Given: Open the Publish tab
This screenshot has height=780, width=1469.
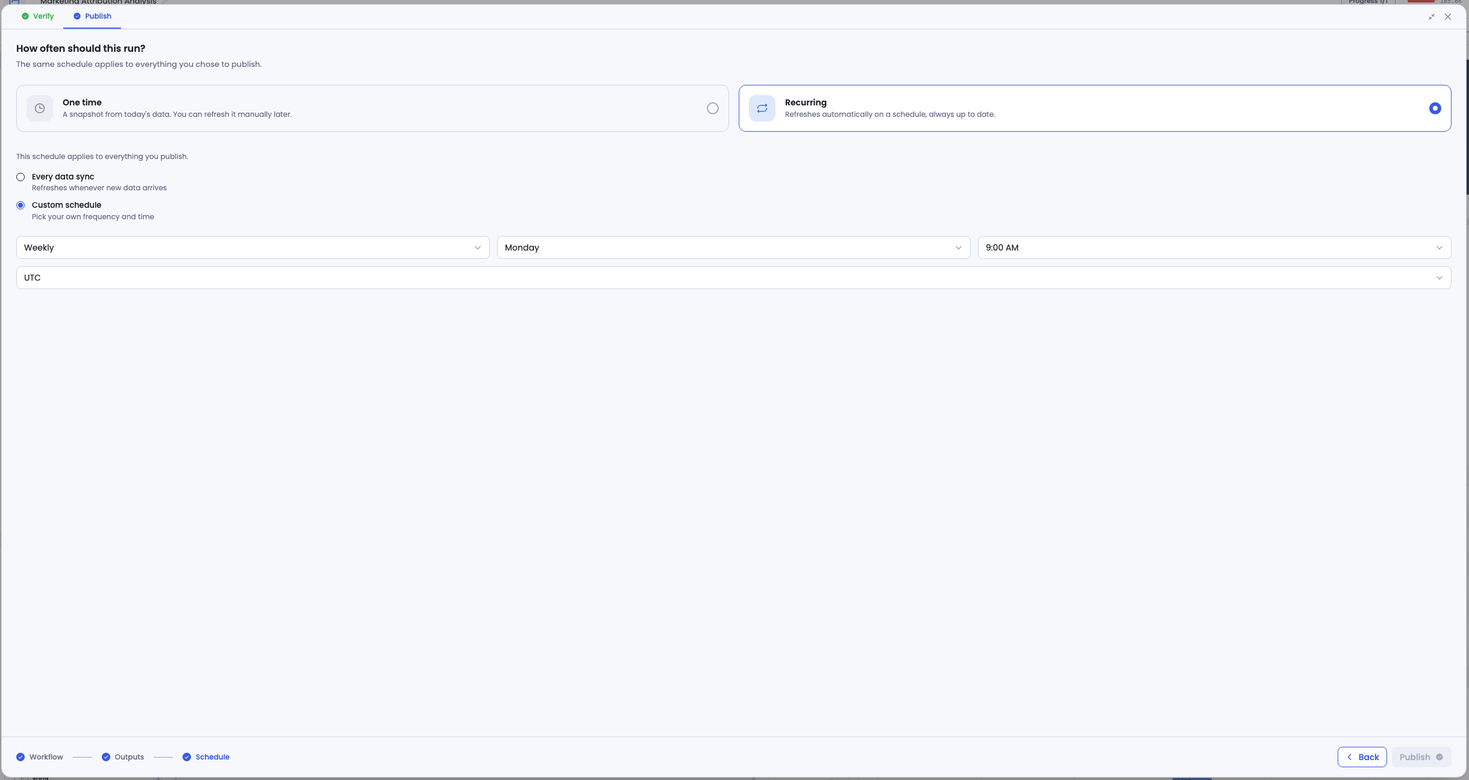Looking at the screenshot, I should 92,16.
